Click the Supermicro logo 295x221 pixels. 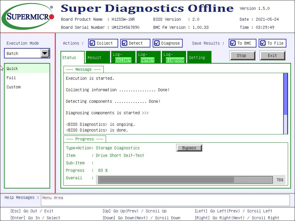pos(28,16)
